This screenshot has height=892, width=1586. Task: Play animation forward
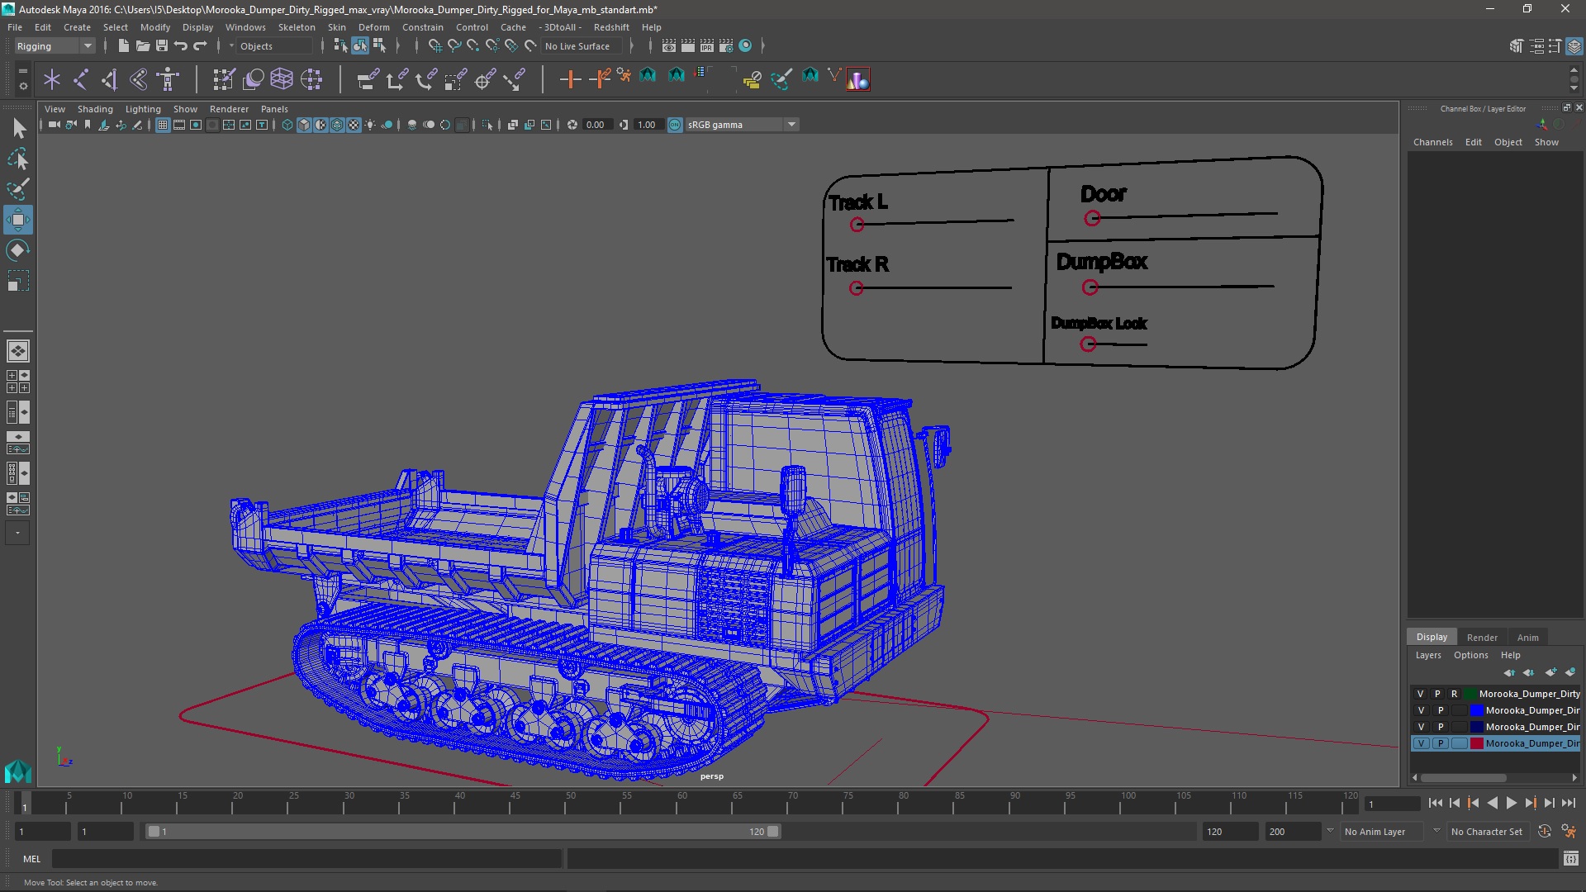pos(1512,803)
